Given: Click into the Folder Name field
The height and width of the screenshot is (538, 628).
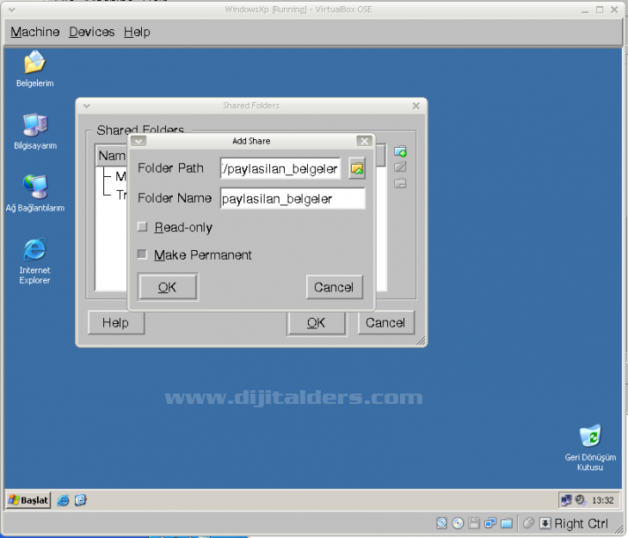Looking at the screenshot, I should coord(292,199).
